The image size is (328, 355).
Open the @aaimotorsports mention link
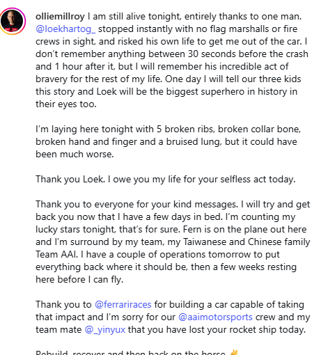coord(215,317)
